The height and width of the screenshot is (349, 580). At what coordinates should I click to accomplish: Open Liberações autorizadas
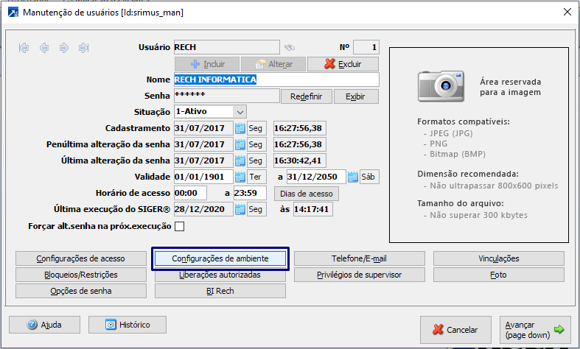tap(220, 275)
